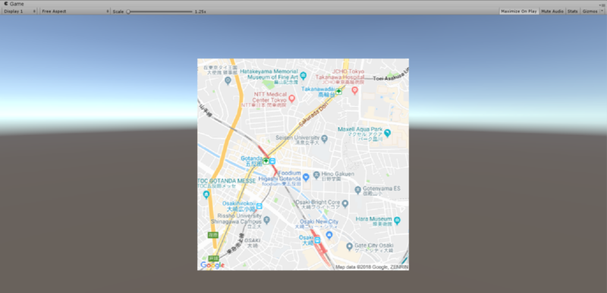Viewport: 607px width, 293px height.
Task: Open the Free Aspect resolution dropdown
Action: 75,11
